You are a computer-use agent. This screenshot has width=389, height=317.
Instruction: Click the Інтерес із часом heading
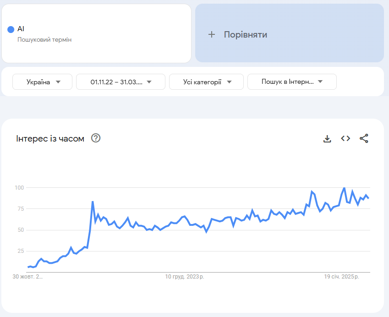50,138
